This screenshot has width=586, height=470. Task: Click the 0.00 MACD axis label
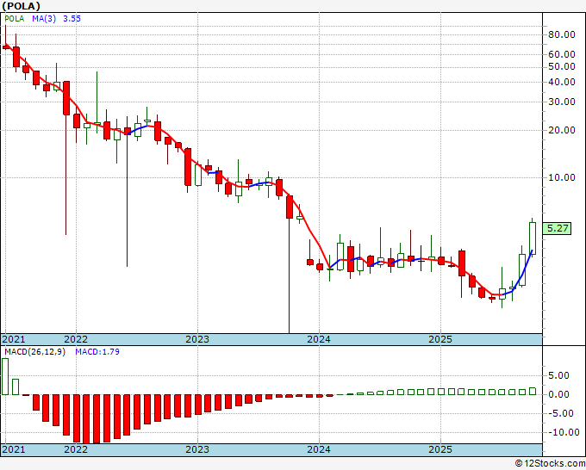(558, 394)
